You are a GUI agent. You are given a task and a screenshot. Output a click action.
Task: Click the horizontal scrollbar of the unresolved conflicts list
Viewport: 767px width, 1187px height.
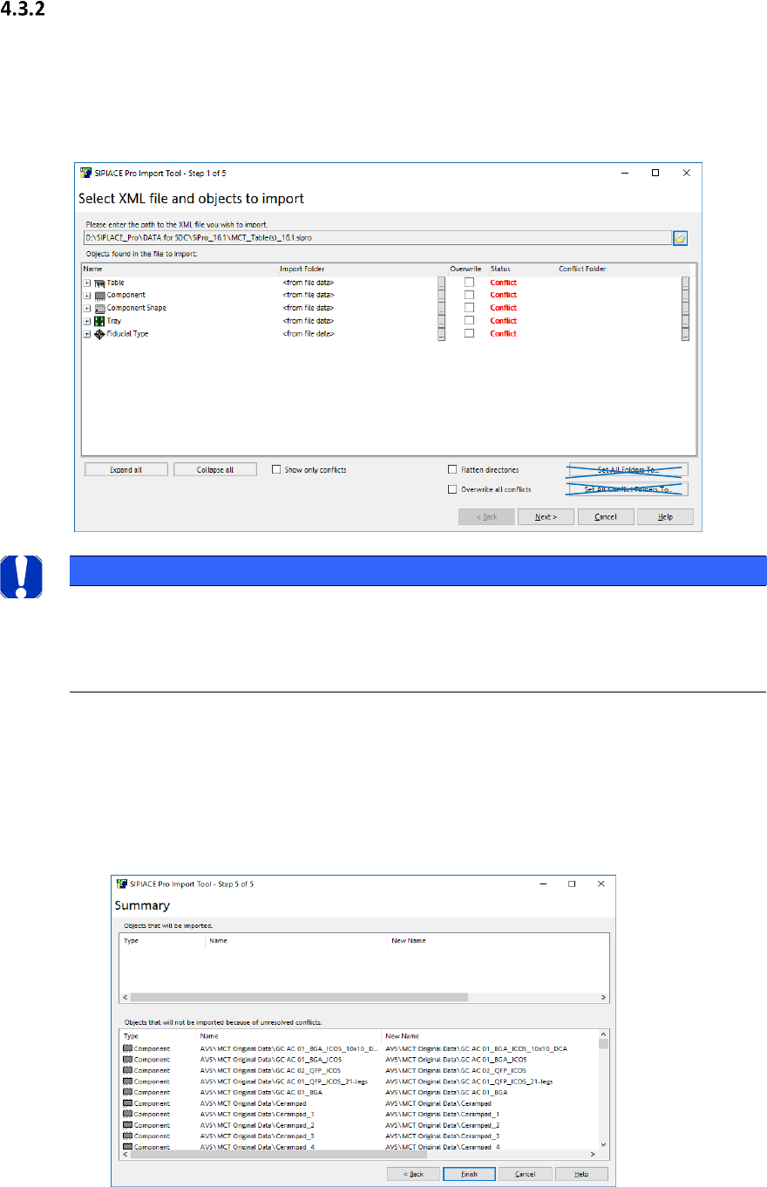coord(359,1153)
